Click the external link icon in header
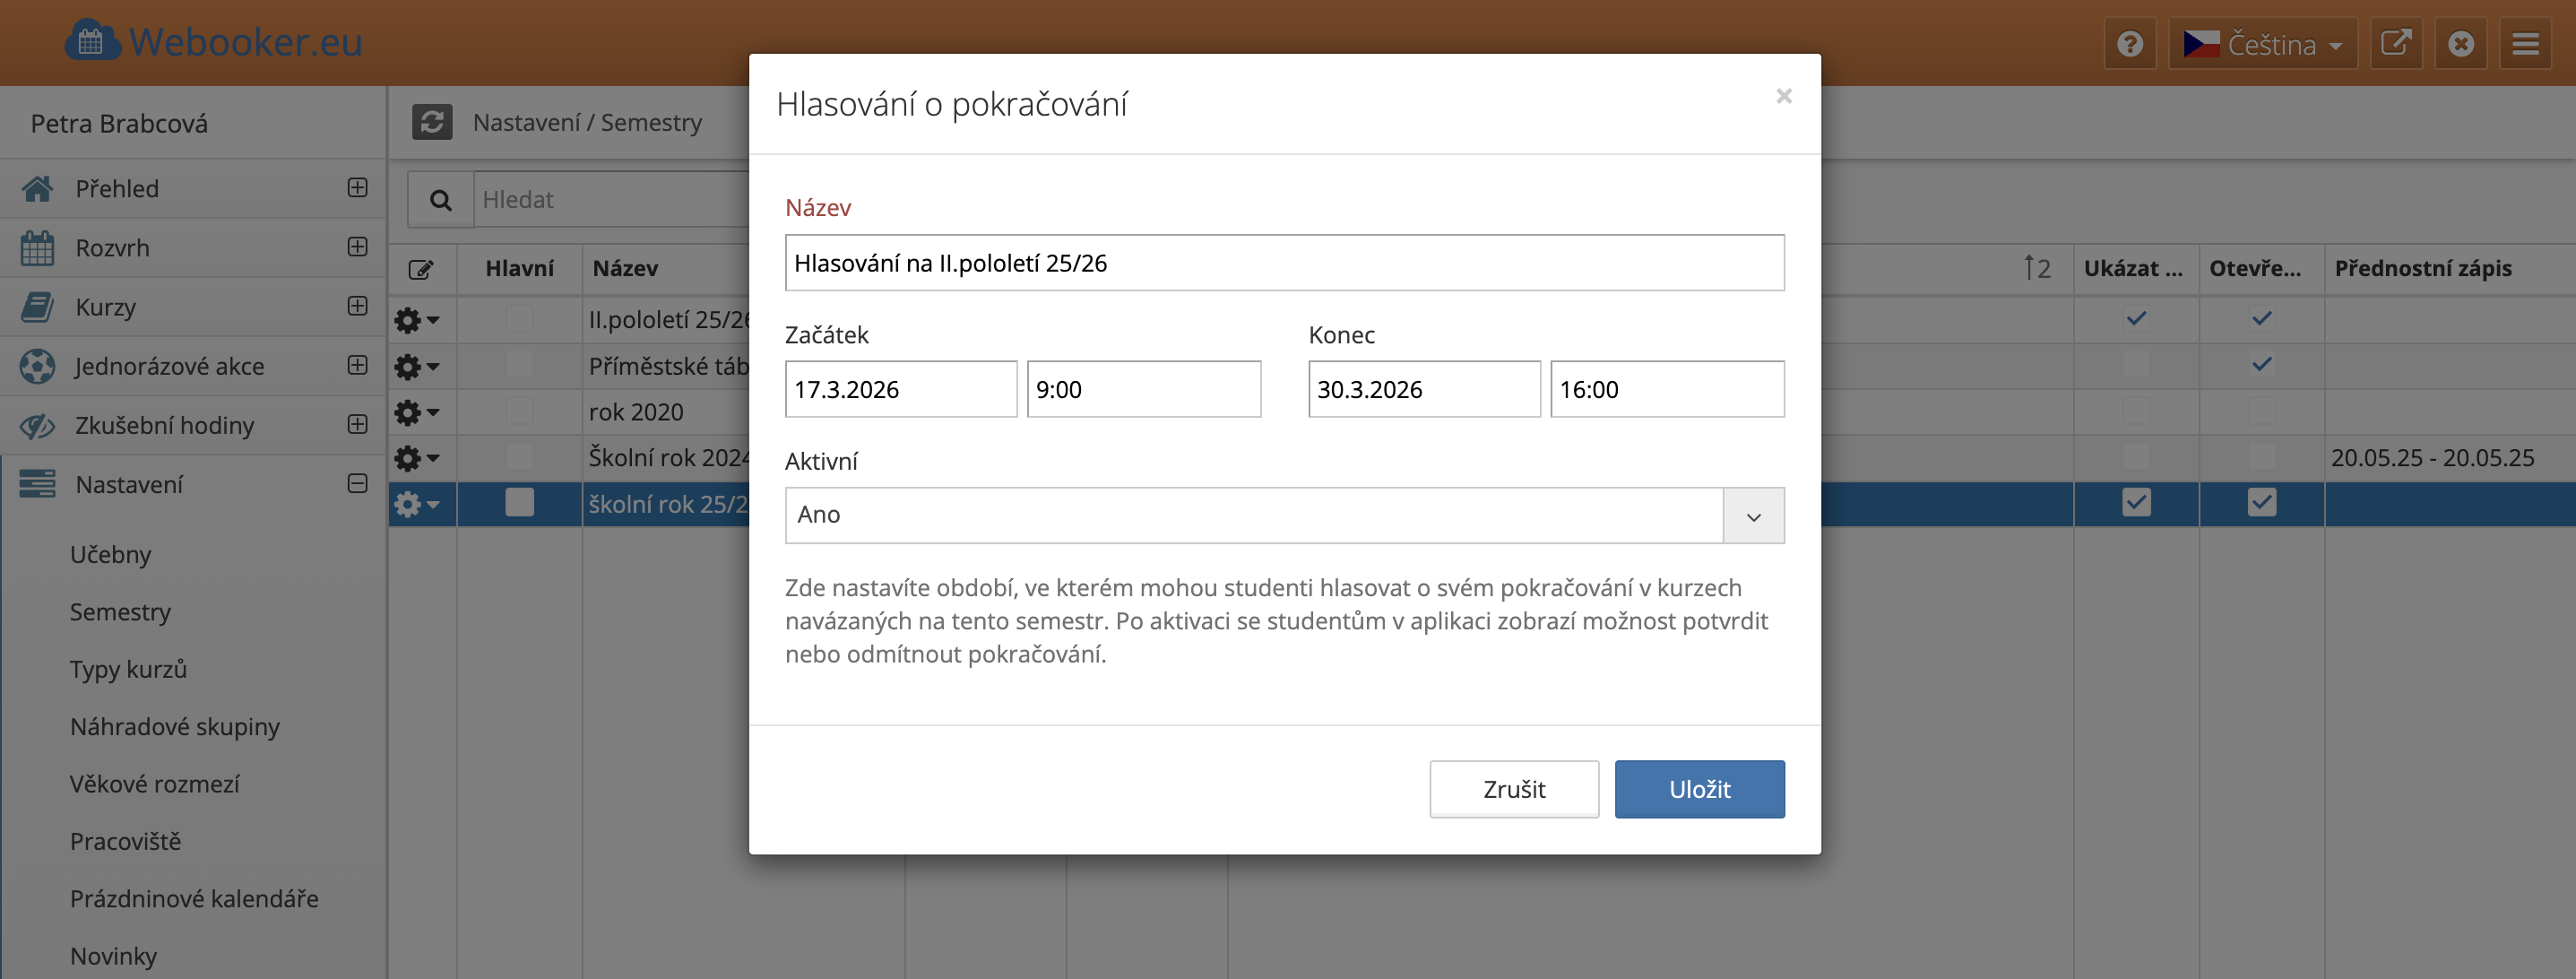The width and height of the screenshot is (2576, 979). (x=2395, y=44)
